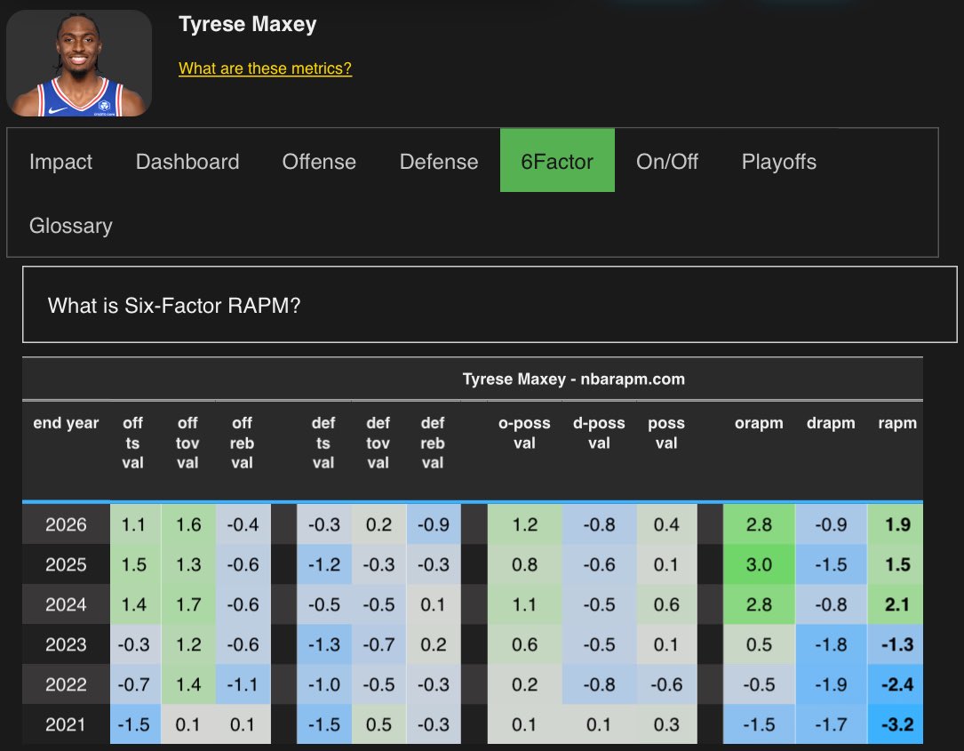The height and width of the screenshot is (751, 964).
Task: Click the -1.2 def ts cell for 2025
Action: (324, 564)
